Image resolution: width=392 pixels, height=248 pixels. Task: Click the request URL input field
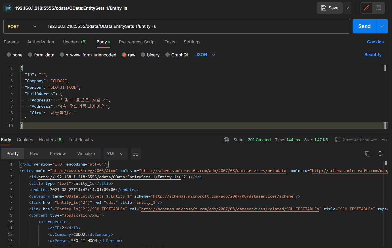(196, 26)
